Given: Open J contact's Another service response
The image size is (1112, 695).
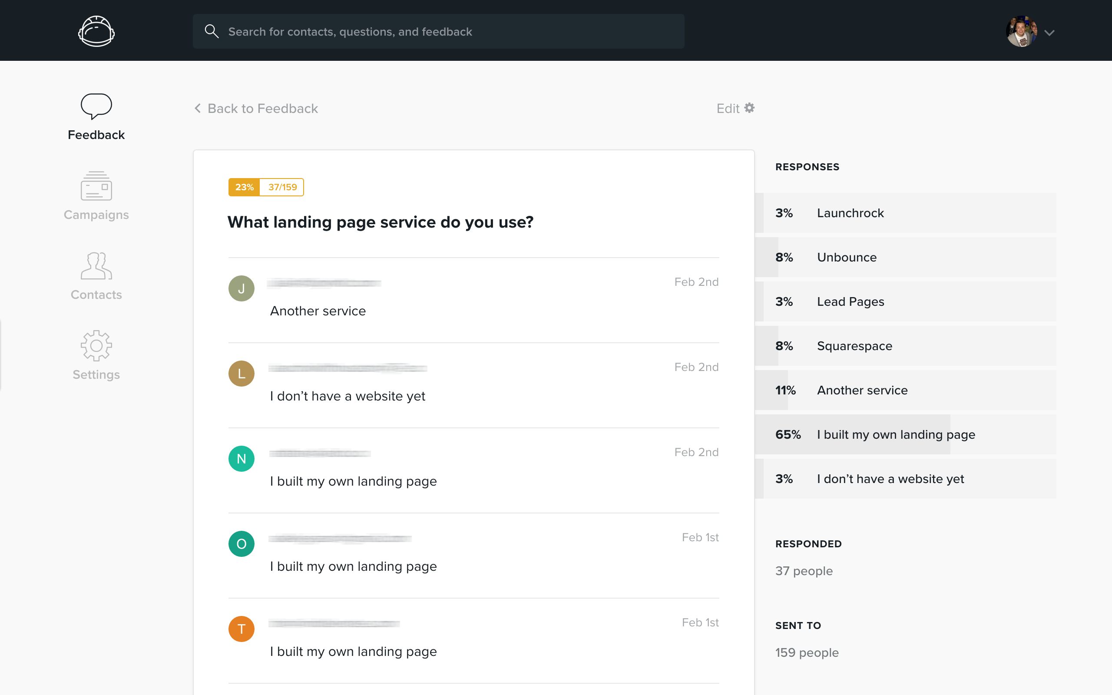Looking at the screenshot, I should click(x=318, y=311).
